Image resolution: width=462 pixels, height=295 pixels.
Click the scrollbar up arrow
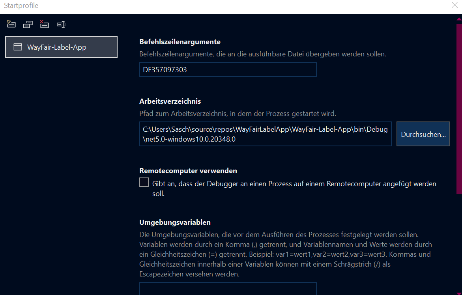(459, 19)
